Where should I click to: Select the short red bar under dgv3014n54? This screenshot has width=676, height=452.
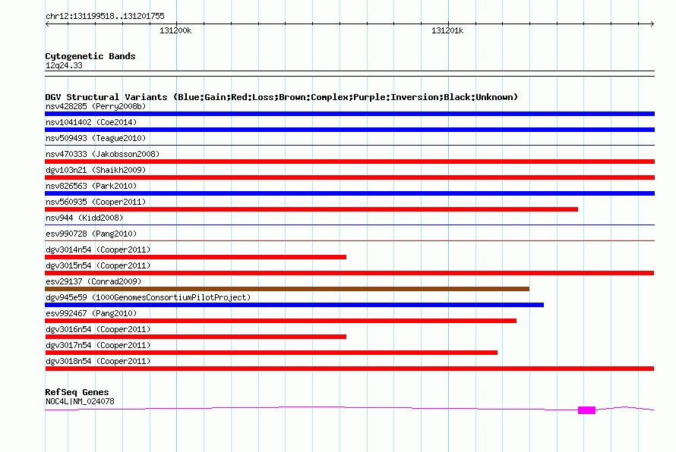pyautogui.click(x=195, y=257)
